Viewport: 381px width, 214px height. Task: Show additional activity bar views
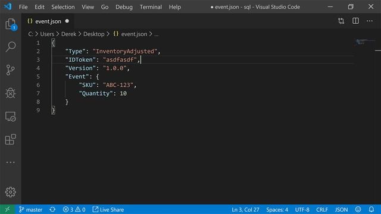tap(11, 162)
